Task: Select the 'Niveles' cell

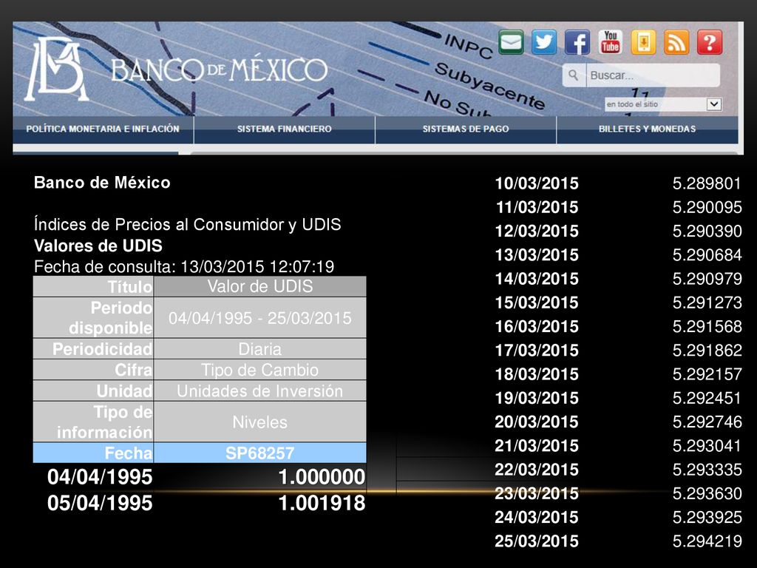Action: pyautogui.click(x=260, y=422)
